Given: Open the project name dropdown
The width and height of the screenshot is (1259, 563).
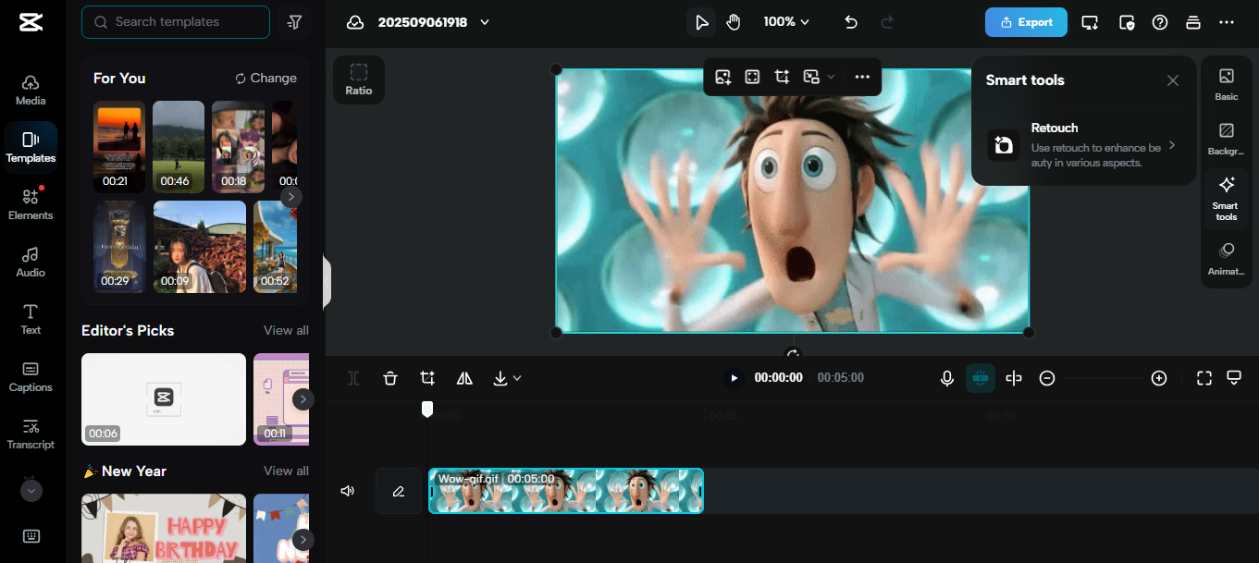Looking at the screenshot, I should click(x=484, y=21).
